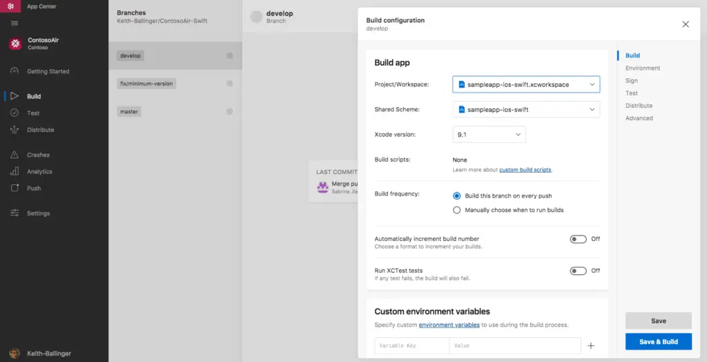Open the Build section play icon
Screen dimensions: 707x362
(x=14, y=96)
